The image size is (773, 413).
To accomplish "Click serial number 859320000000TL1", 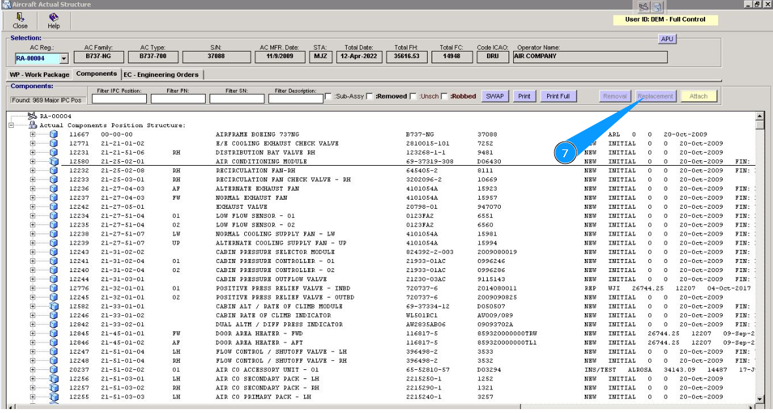I will point(507,343).
